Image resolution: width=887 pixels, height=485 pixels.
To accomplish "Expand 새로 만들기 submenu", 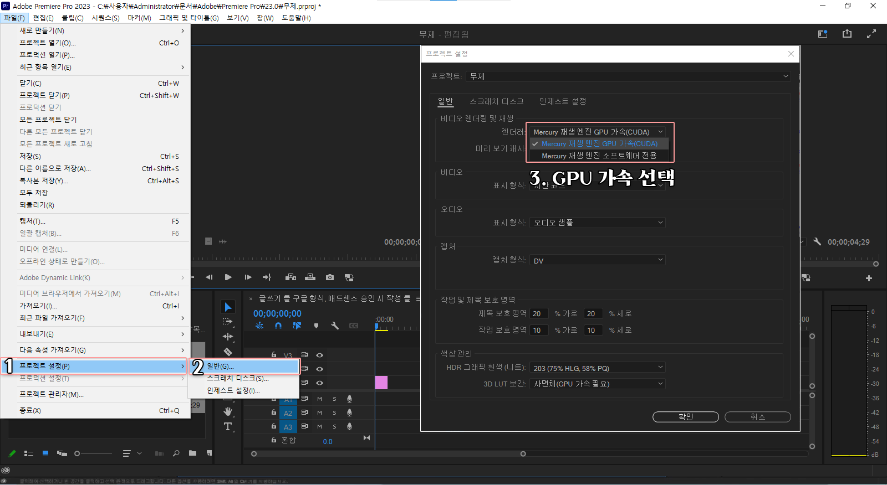I will pos(95,30).
